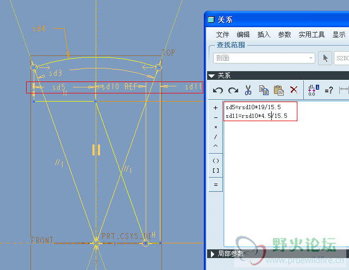Click the FRONT datum plane label

click(x=42, y=240)
